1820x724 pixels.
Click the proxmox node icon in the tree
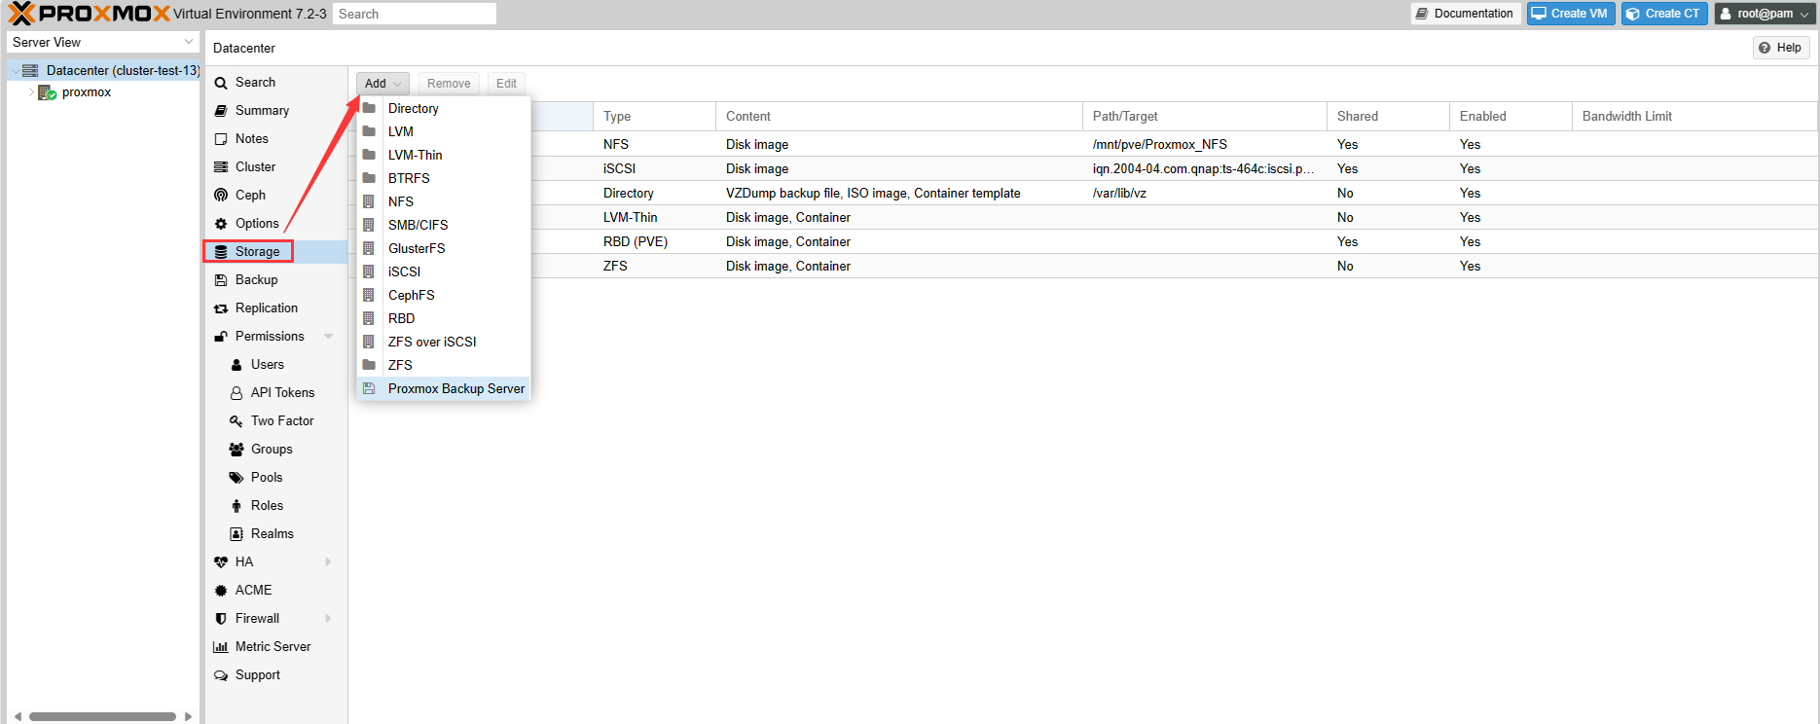pyautogui.click(x=47, y=92)
